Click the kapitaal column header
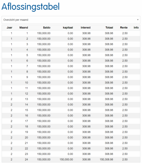The width and height of the screenshot is (142, 163). coord(68,28)
